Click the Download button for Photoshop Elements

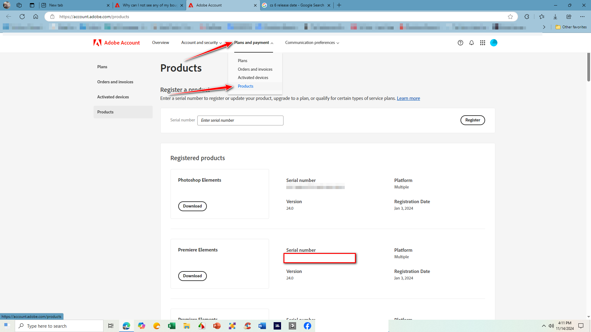click(192, 206)
